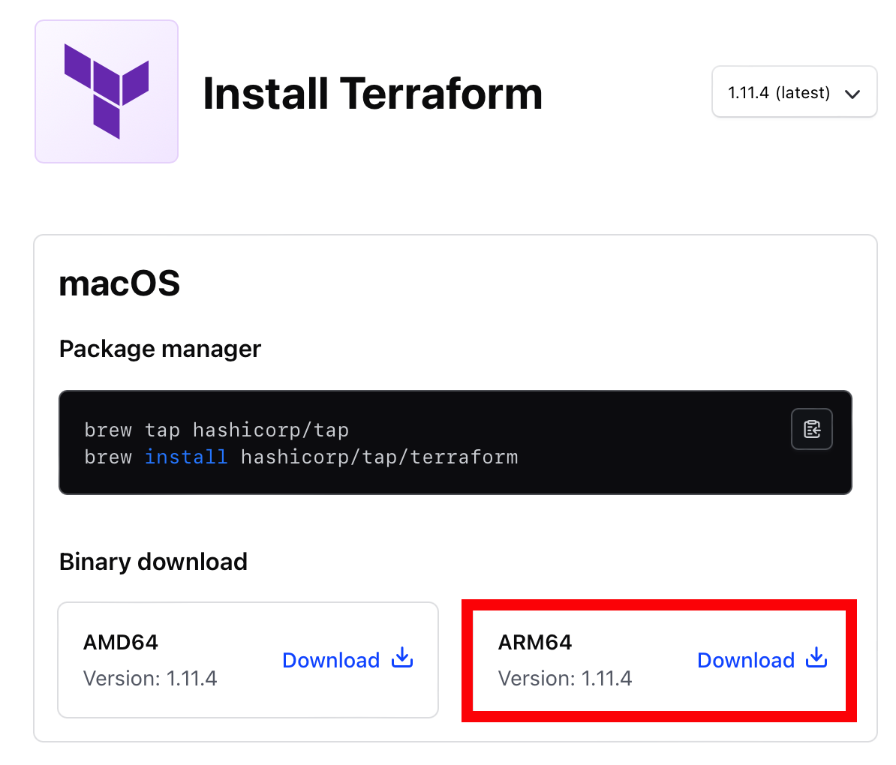The width and height of the screenshot is (896, 765).
Task: Click the blue "install" keyword in the code
Action: click(x=186, y=457)
